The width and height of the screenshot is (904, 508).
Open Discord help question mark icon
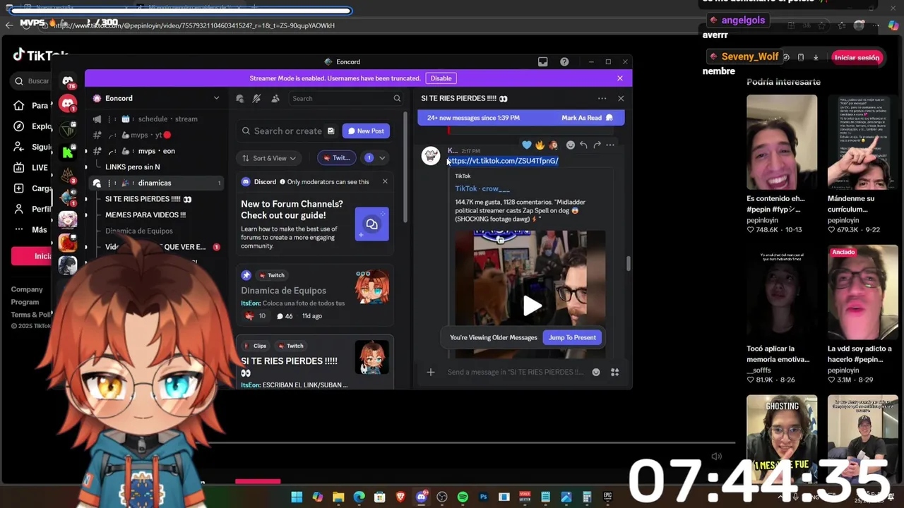[564, 61]
